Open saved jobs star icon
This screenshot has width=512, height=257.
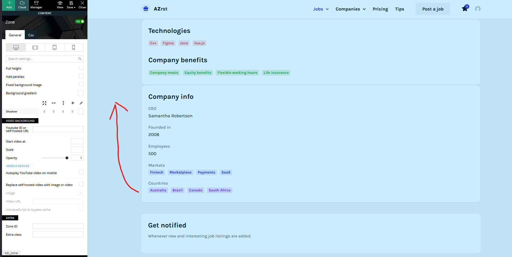pyautogui.click(x=465, y=9)
